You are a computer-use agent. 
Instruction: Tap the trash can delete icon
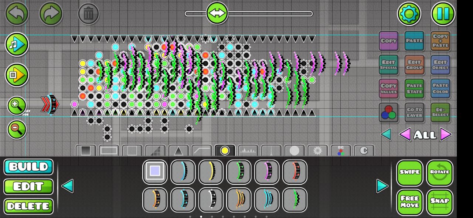click(88, 14)
